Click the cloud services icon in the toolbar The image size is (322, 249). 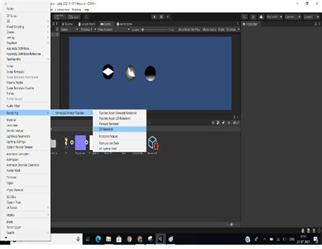click(261, 17)
